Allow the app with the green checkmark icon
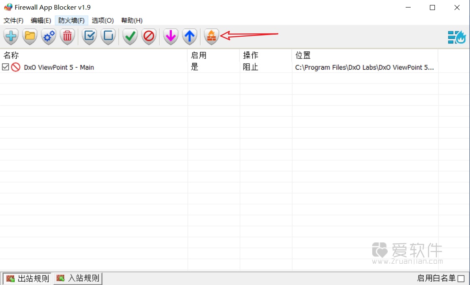This screenshot has height=285, width=470. [x=130, y=37]
